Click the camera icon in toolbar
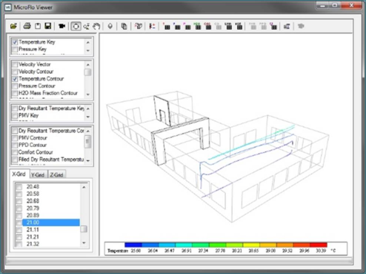The width and height of the screenshot is (366, 274). click(61, 26)
